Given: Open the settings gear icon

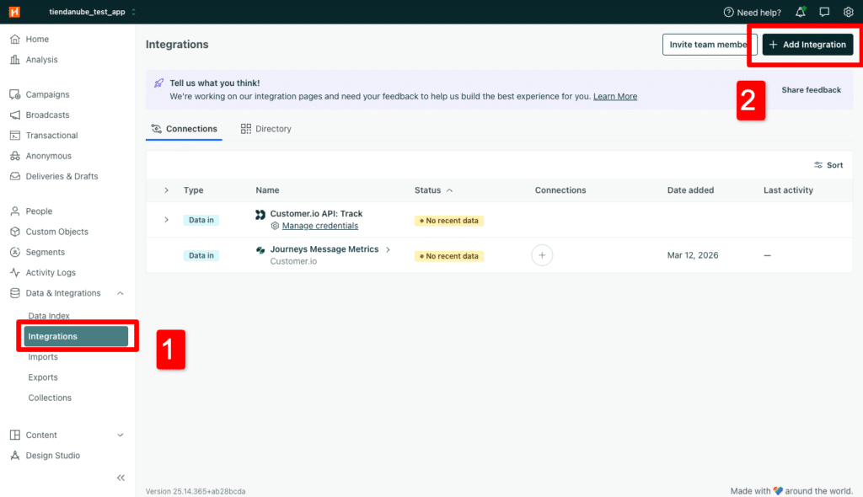Looking at the screenshot, I should pos(848,12).
